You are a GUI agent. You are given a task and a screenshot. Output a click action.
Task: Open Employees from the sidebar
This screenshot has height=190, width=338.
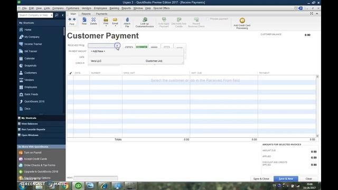(31, 87)
